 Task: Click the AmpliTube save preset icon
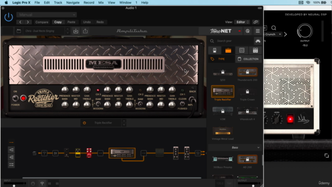[76, 31]
